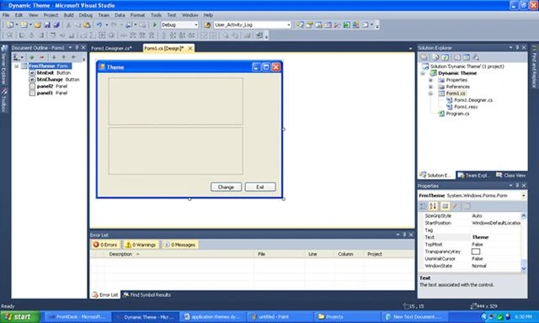Click the Categorized icon in Properties toolbar

[x=423, y=206]
